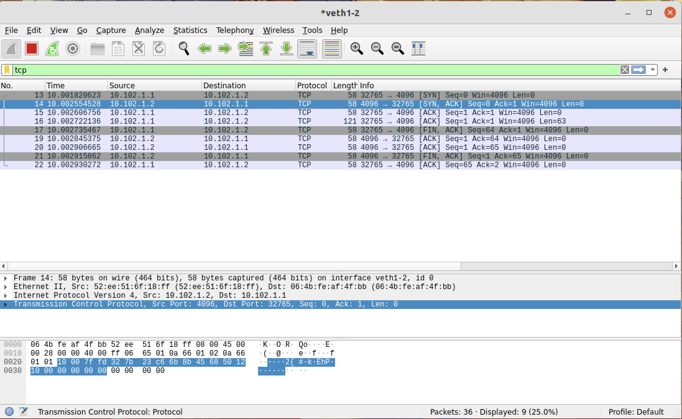Find a packet with magnifier icon
682x419 pixels.
pos(184,49)
